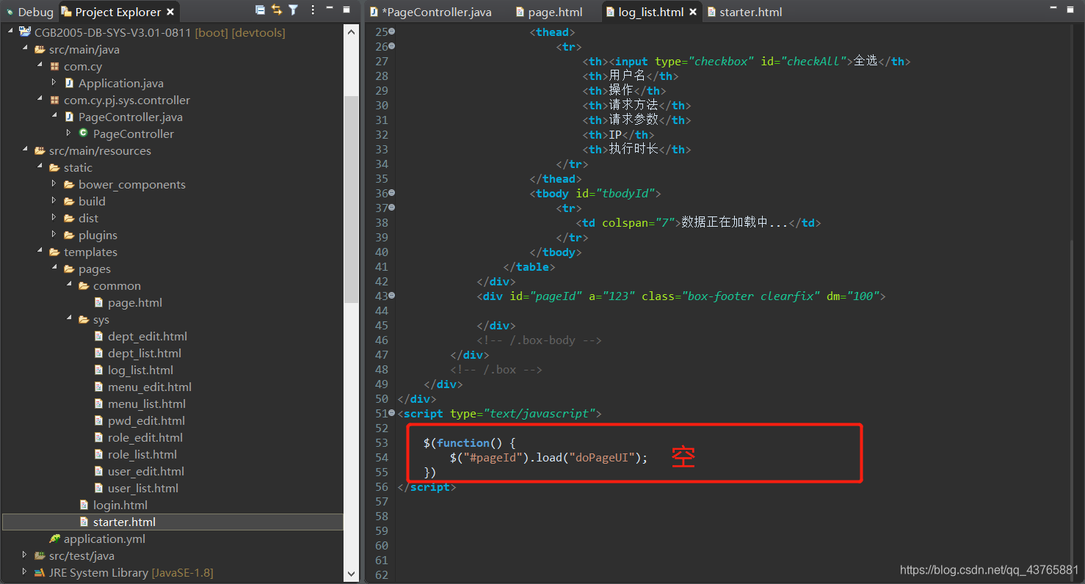Click the Application.java file icon
Image resolution: width=1085 pixels, height=584 pixels.
tap(69, 83)
